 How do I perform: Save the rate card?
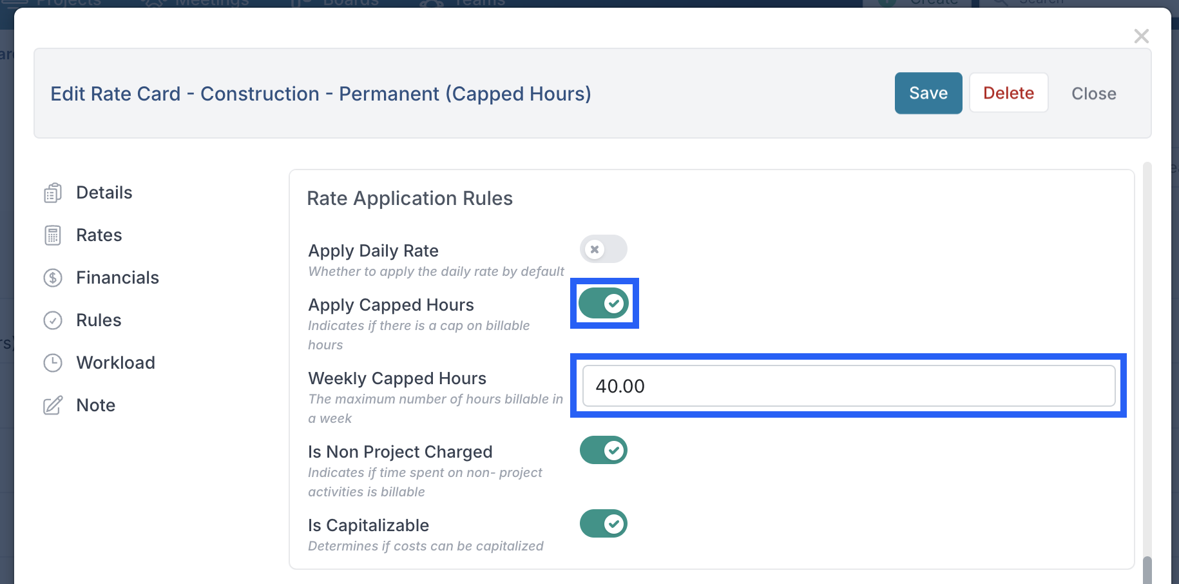pyautogui.click(x=928, y=93)
